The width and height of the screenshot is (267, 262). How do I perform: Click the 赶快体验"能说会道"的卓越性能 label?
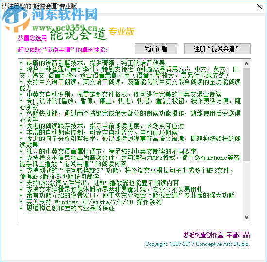point(63,50)
